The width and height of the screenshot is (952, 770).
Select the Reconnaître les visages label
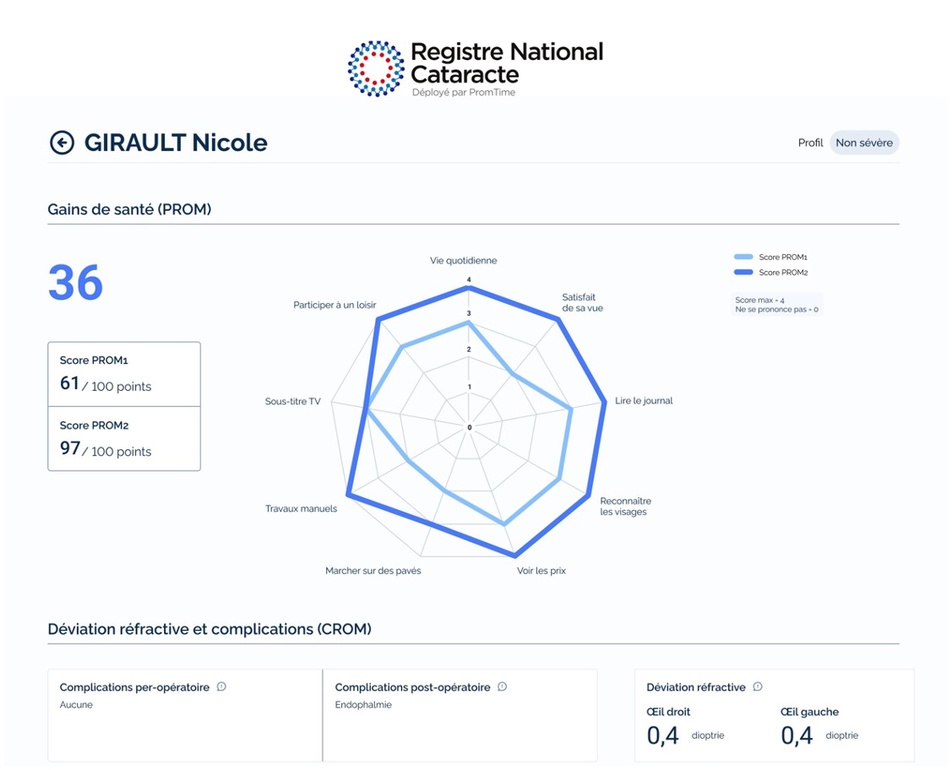(x=625, y=507)
